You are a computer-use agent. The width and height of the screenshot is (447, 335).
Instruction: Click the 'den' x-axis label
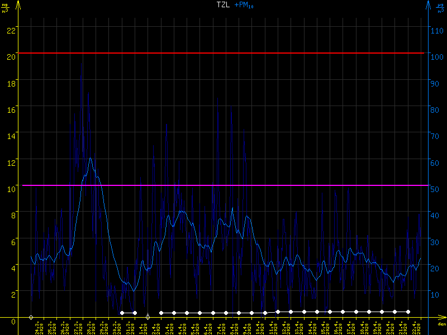point(441,324)
